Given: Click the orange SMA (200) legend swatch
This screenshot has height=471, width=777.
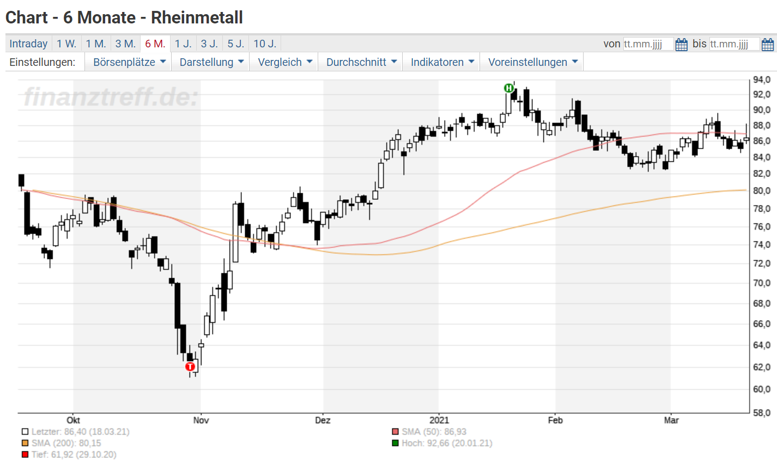Looking at the screenshot, I should [25, 443].
